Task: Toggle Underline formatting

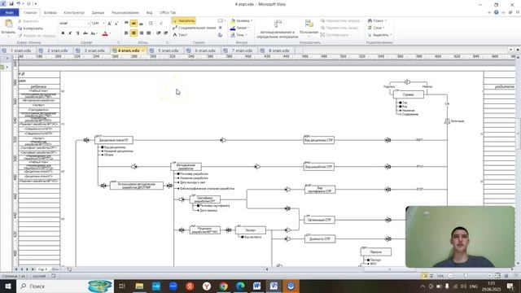Action: click(78, 33)
